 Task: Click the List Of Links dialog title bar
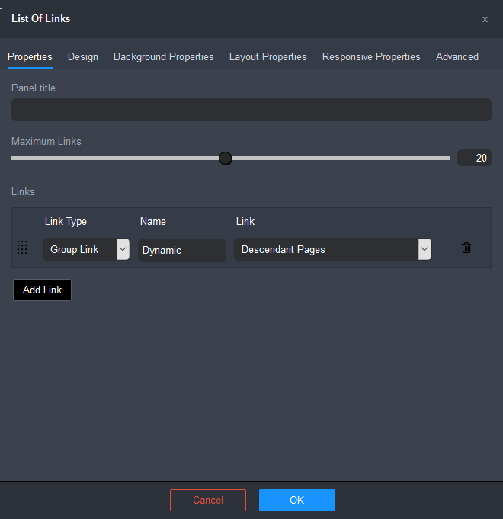coord(229,19)
